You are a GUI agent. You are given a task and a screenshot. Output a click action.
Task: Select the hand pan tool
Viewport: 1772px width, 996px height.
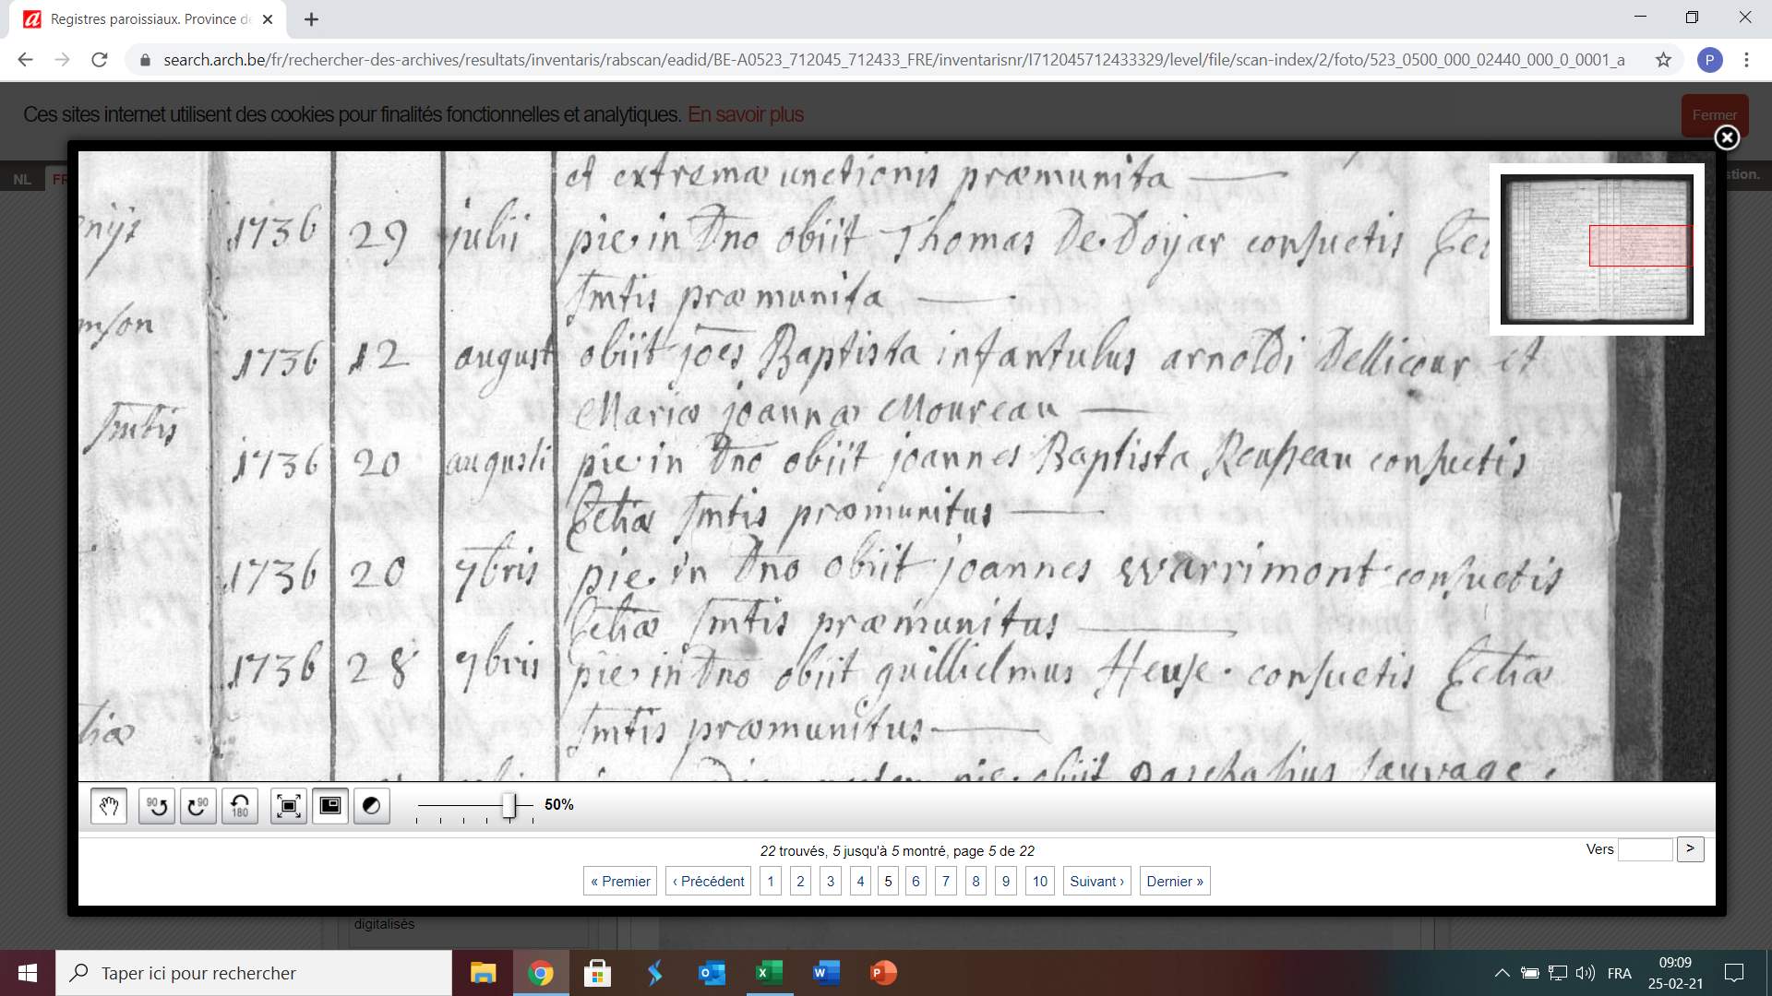click(x=109, y=806)
